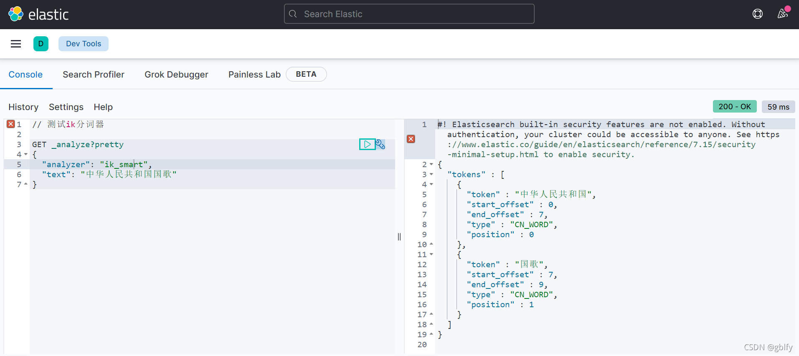This screenshot has width=799, height=356.
Task: Click "end_offset" : 7 in response
Action: point(507,214)
